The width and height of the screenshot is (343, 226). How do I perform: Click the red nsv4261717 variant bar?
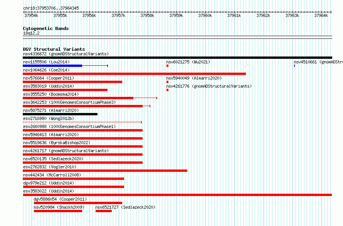(83, 155)
